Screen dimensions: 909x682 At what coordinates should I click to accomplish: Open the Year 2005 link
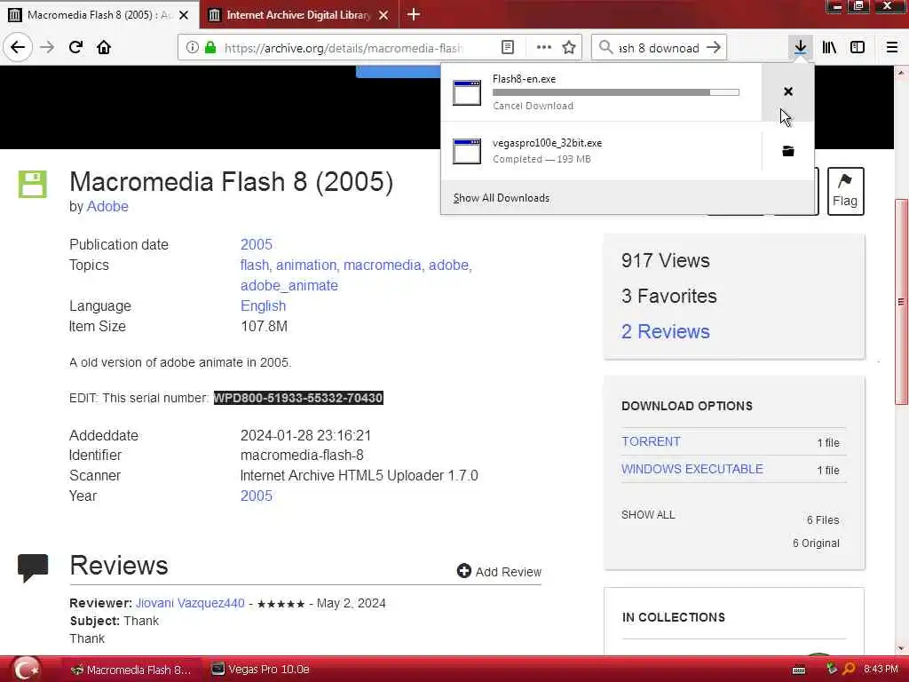coord(257,496)
